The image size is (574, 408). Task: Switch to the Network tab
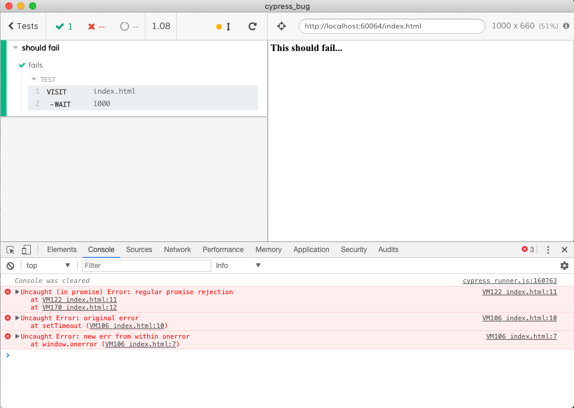[x=177, y=250]
